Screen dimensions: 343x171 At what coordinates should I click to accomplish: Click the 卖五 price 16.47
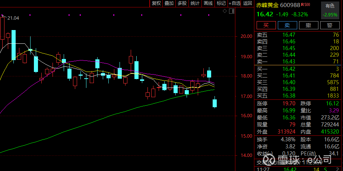click(289, 35)
